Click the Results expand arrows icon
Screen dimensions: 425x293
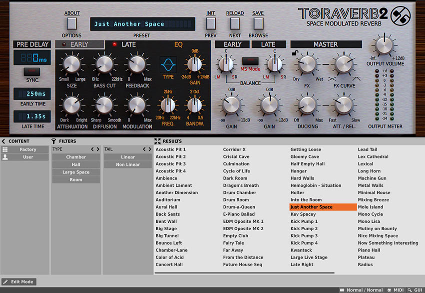click(158, 141)
